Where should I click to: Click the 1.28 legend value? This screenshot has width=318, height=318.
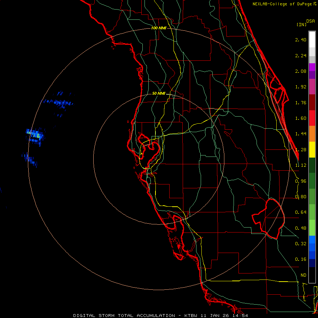pos(301,150)
